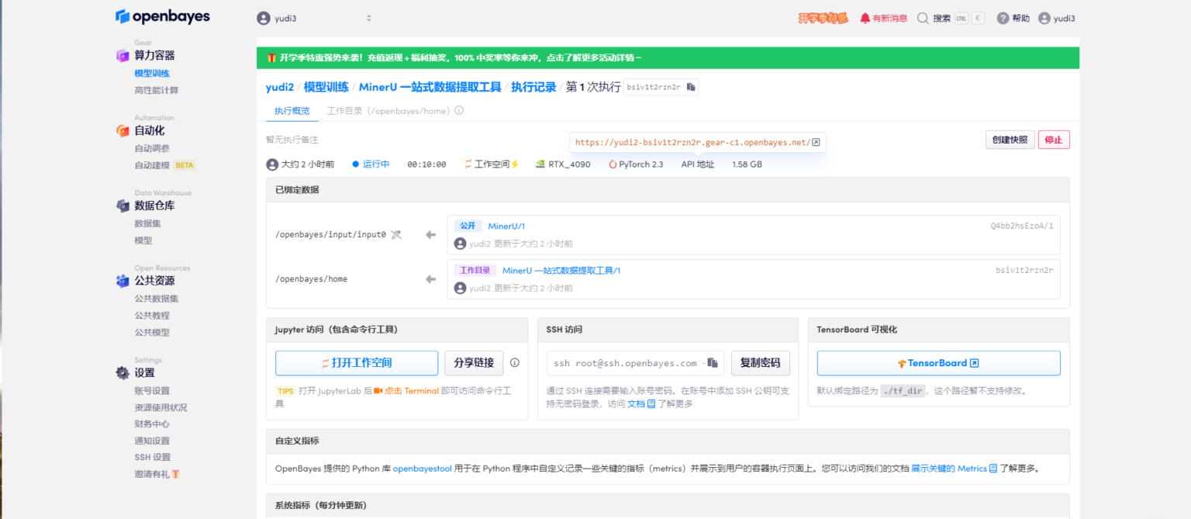Image resolution: width=1191 pixels, height=519 pixels.
Task: Copy the bsiv1t2rzn2r execution ID
Action: [x=690, y=87]
